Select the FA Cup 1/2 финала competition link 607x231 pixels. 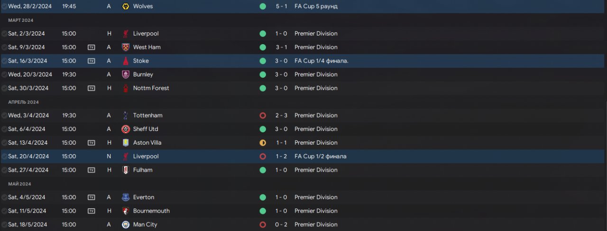point(320,157)
